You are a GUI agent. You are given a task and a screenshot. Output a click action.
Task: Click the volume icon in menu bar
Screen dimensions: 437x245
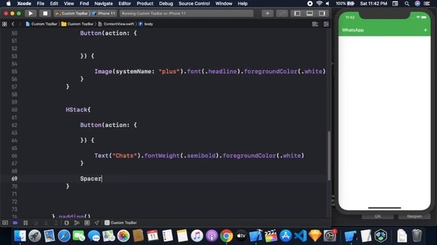coord(328,3)
